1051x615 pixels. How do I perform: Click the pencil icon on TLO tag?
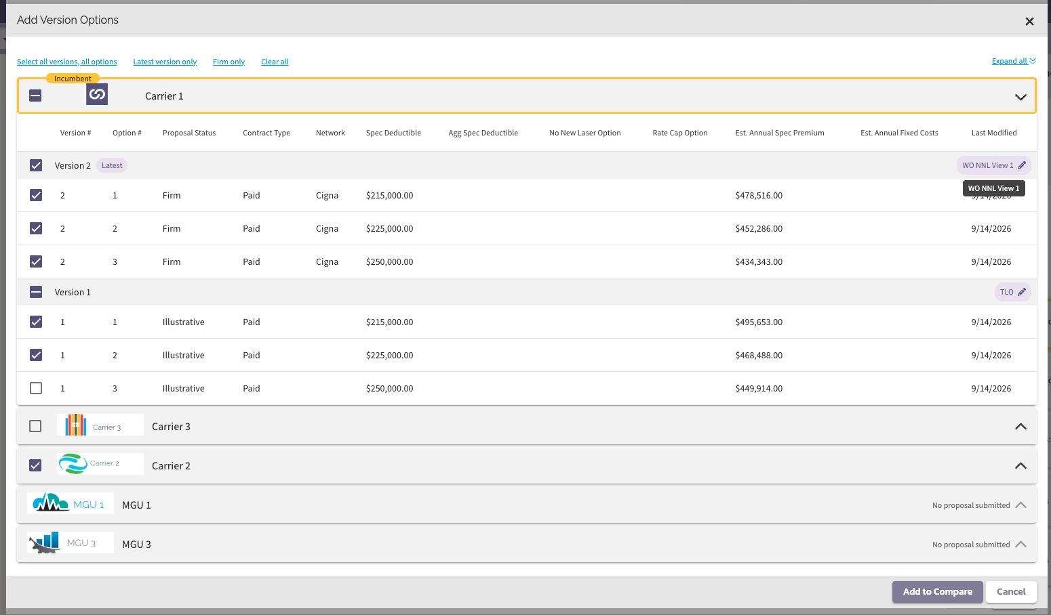[1022, 292]
